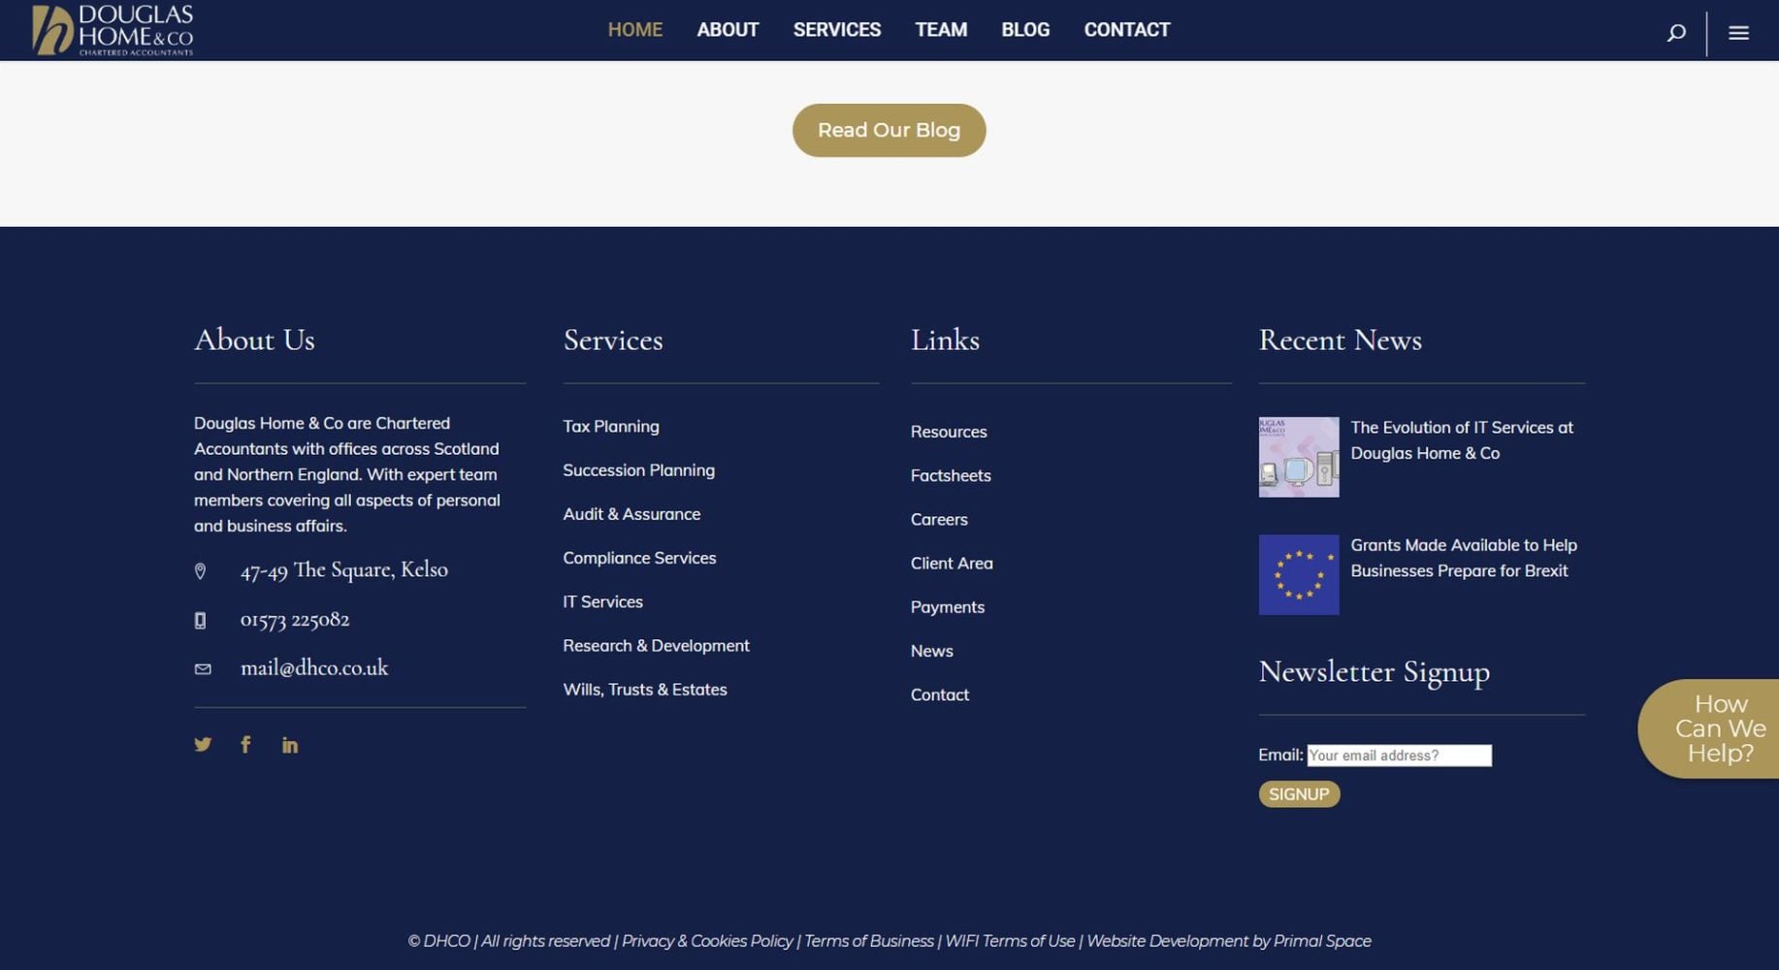Open Audit & Assurance link
The height and width of the screenshot is (970, 1779).
(x=631, y=514)
